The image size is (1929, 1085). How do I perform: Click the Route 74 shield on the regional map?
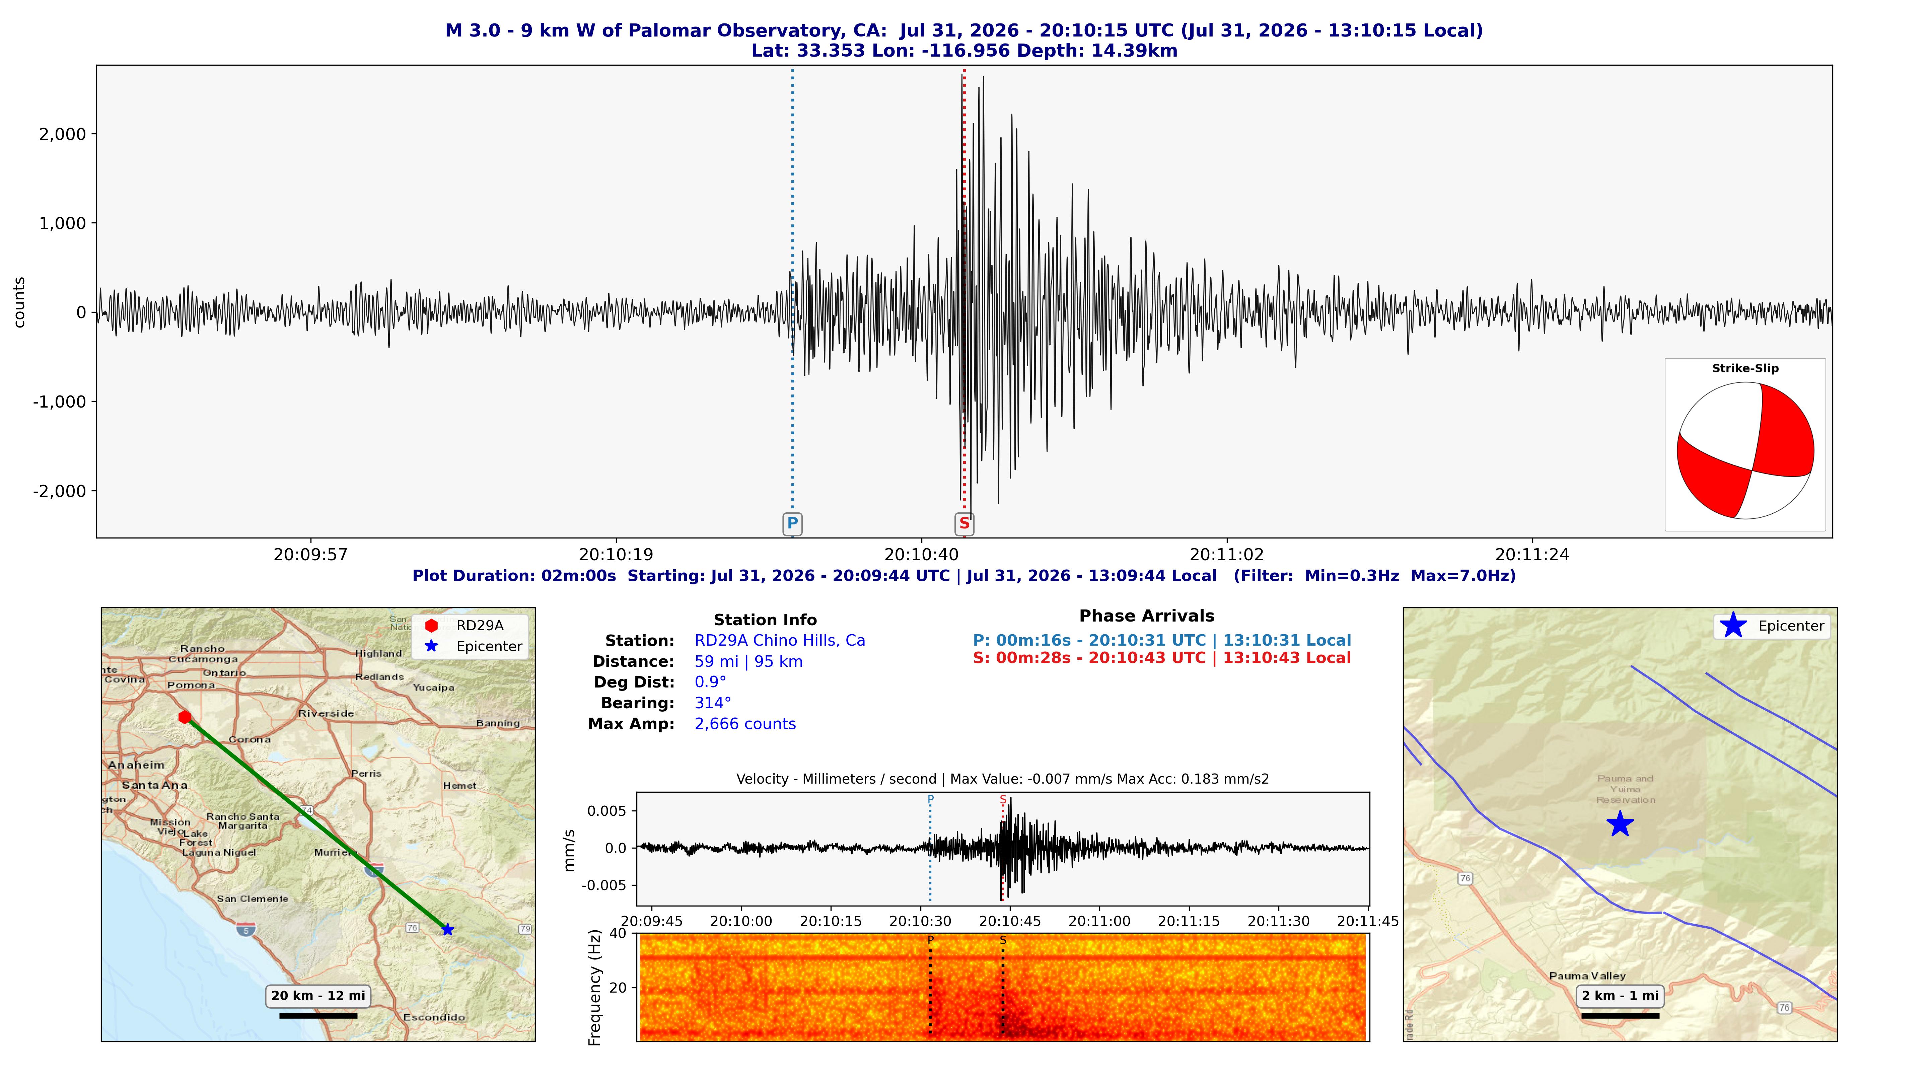pos(307,810)
